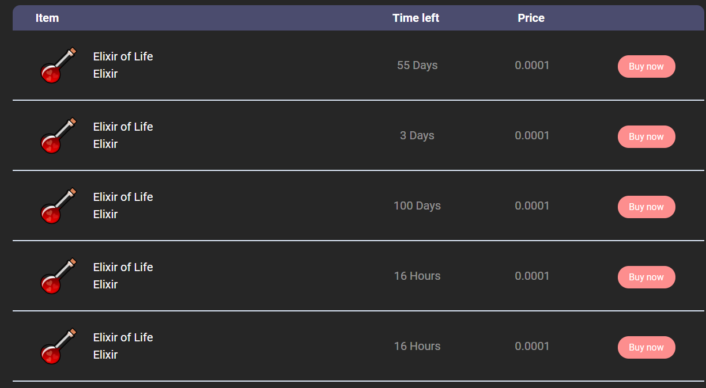
Task: Select the elixir flask icon for the 3 Days listing
Action: (58, 136)
